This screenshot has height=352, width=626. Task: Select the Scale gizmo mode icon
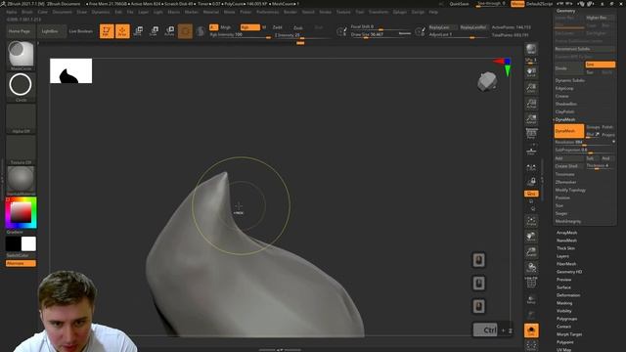coord(154,31)
